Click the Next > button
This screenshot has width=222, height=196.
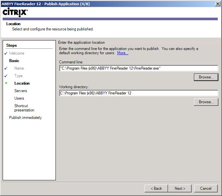[180, 188]
